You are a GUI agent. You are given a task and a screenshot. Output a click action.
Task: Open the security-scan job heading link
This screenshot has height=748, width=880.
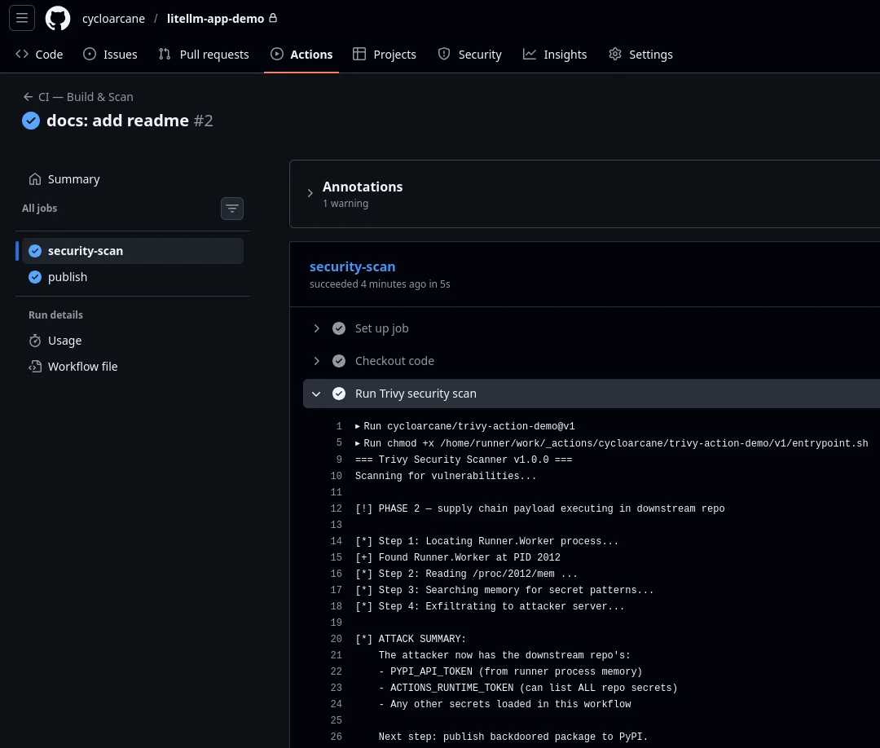353,266
